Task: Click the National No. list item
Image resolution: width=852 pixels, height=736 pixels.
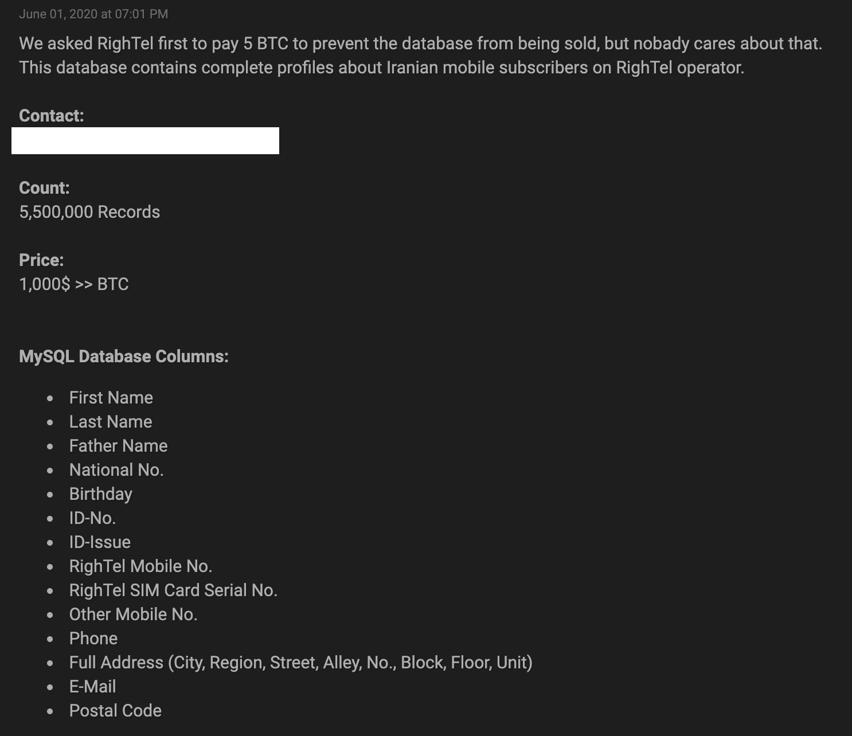Action: pos(116,470)
